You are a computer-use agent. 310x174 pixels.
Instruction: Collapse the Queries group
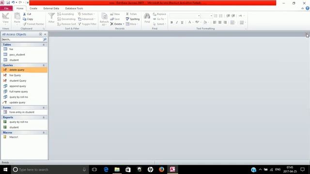click(x=44, y=65)
